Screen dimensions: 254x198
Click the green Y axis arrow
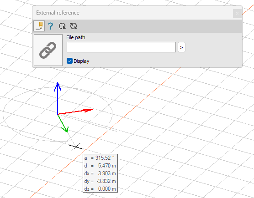[63, 124]
